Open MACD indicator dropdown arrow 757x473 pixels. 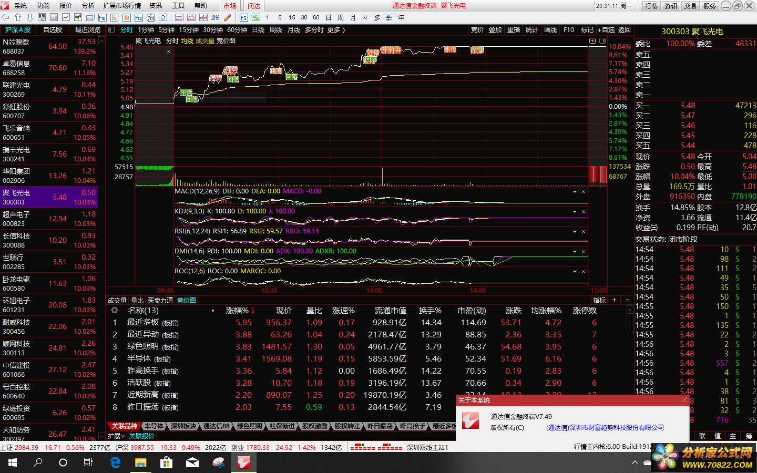pyautogui.click(x=575, y=191)
